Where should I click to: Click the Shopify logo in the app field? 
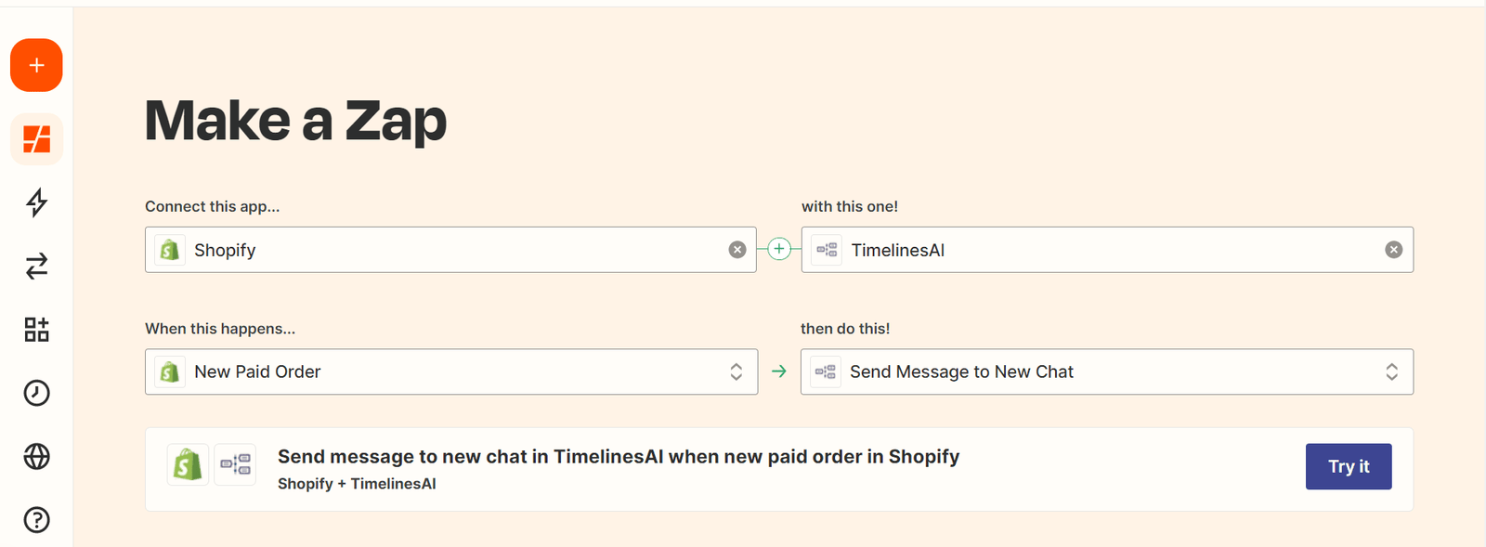click(x=170, y=250)
